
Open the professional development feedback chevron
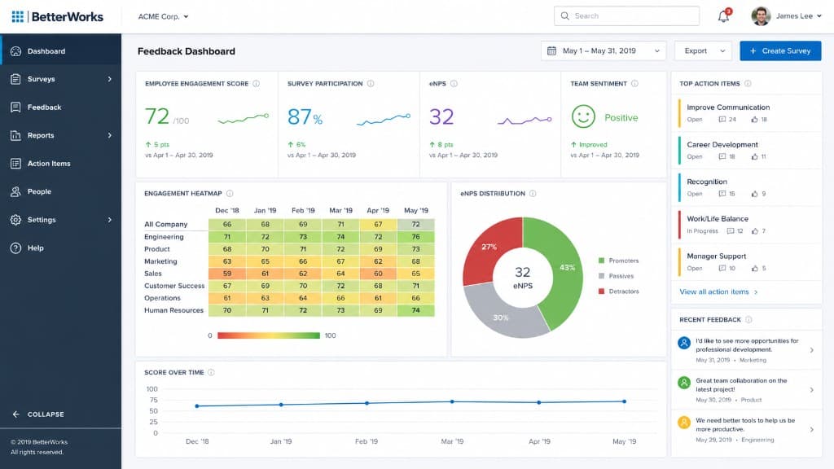click(x=812, y=350)
